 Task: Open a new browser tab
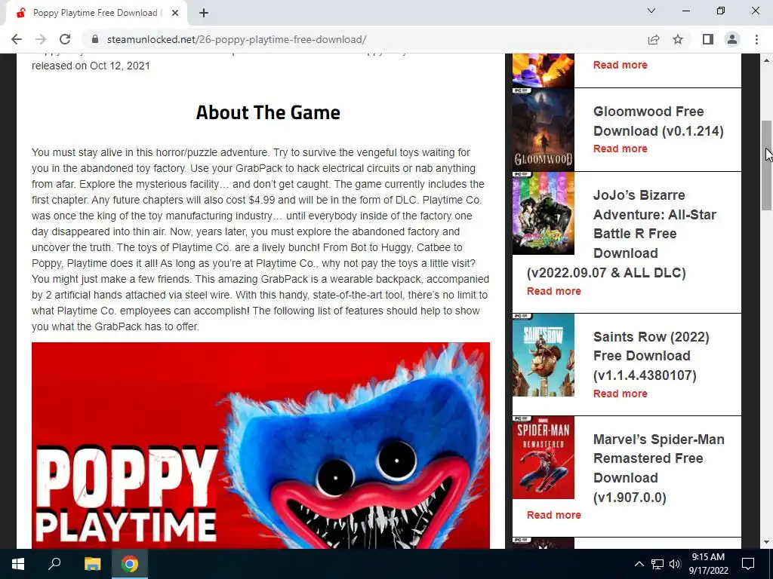click(x=204, y=13)
